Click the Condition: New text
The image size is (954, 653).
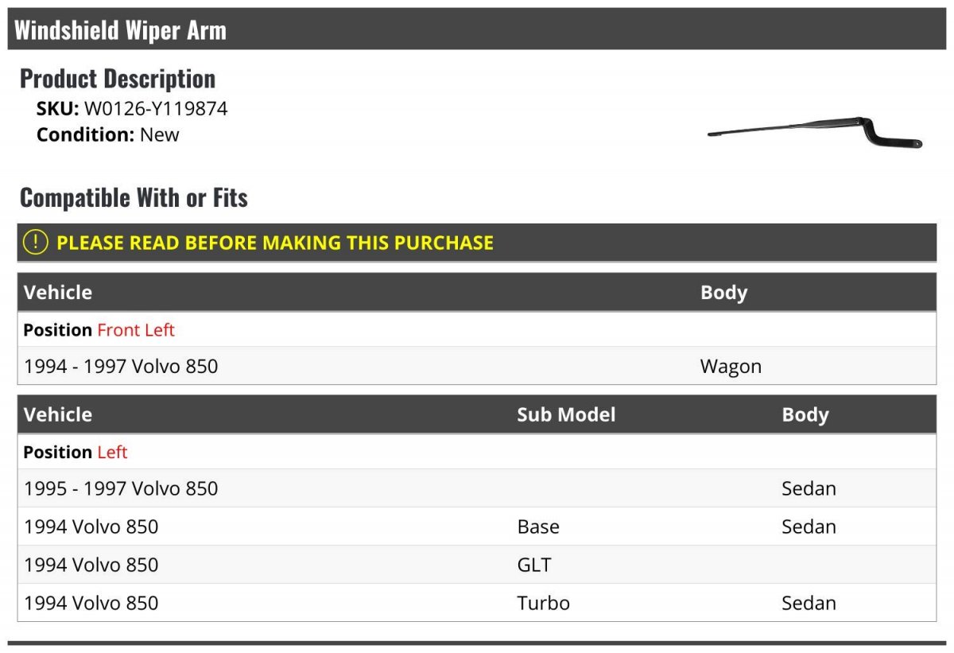[108, 134]
